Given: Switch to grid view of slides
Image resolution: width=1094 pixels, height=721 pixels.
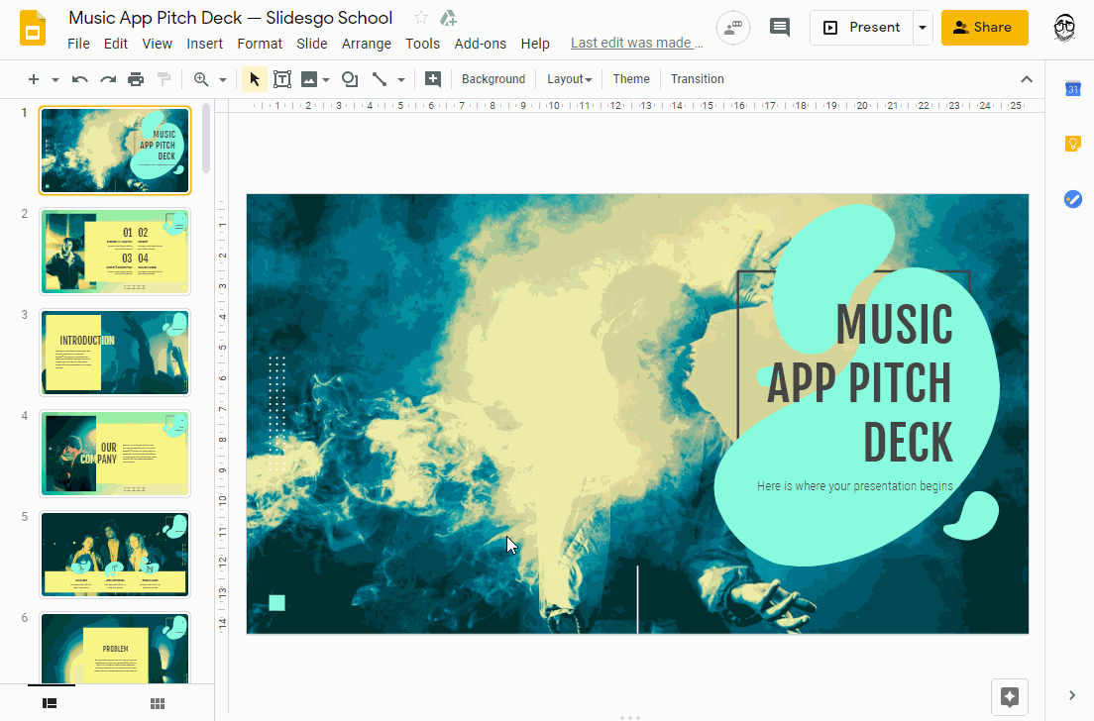Looking at the screenshot, I should point(156,703).
